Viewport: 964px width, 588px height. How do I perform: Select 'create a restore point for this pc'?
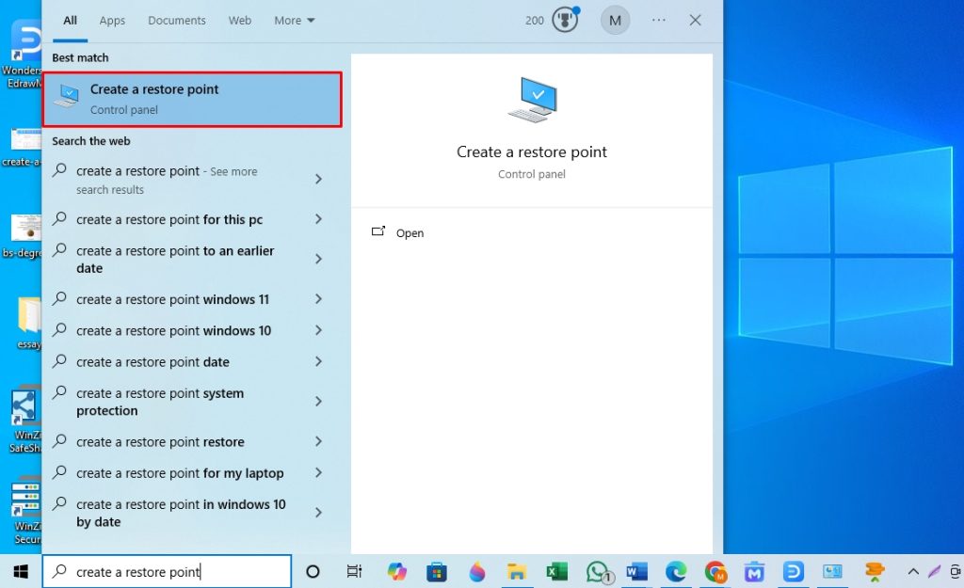pos(169,219)
